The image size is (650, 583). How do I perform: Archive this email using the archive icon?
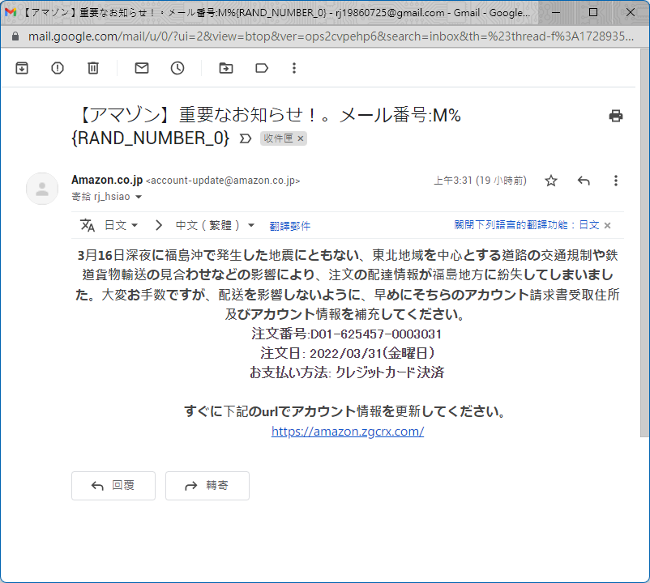click(x=22, y=68)
